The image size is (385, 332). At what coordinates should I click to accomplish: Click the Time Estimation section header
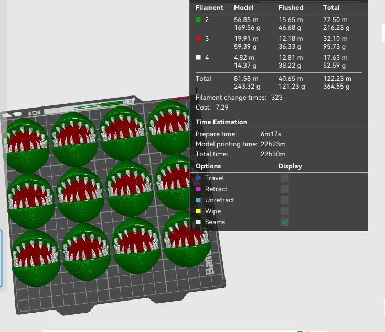click(x=221, y=122)
